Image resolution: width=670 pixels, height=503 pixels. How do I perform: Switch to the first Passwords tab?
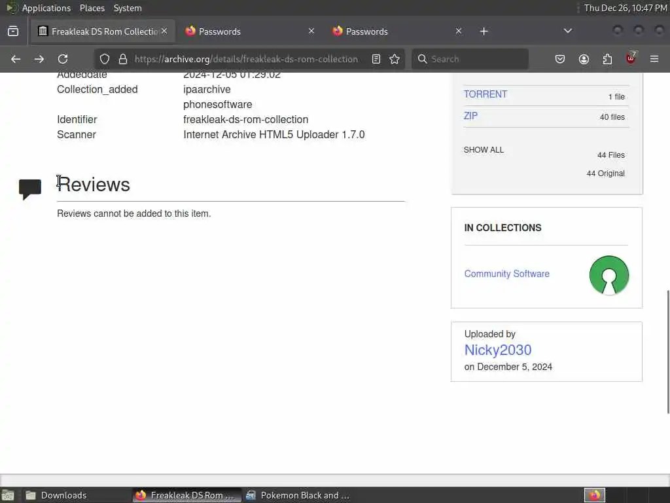(x=249, y=31)
